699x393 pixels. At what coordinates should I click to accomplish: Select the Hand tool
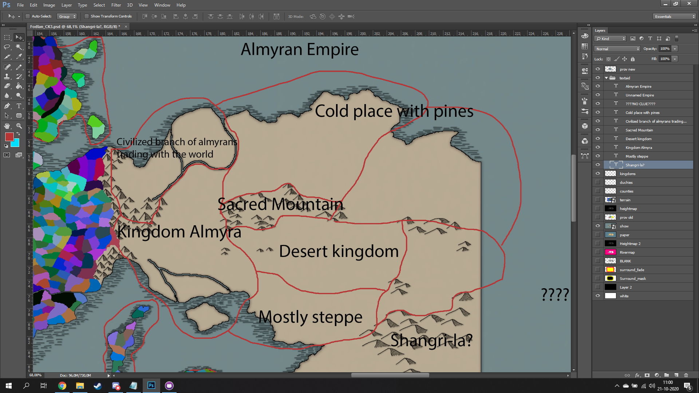point(7,126)
